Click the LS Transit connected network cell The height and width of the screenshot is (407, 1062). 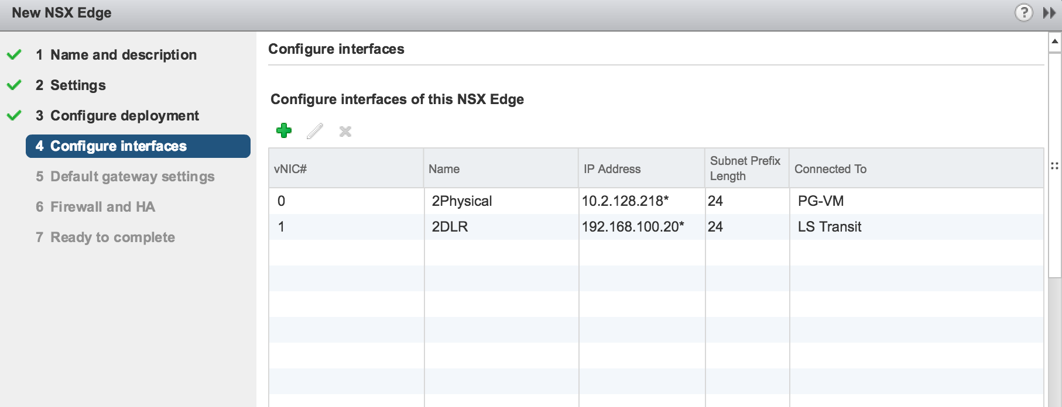[x=830, y=227]
